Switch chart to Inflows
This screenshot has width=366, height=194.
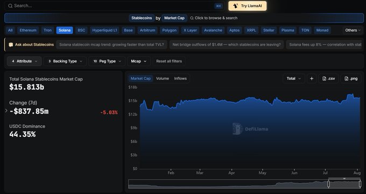pyautogui.click(x=180, y=79)
